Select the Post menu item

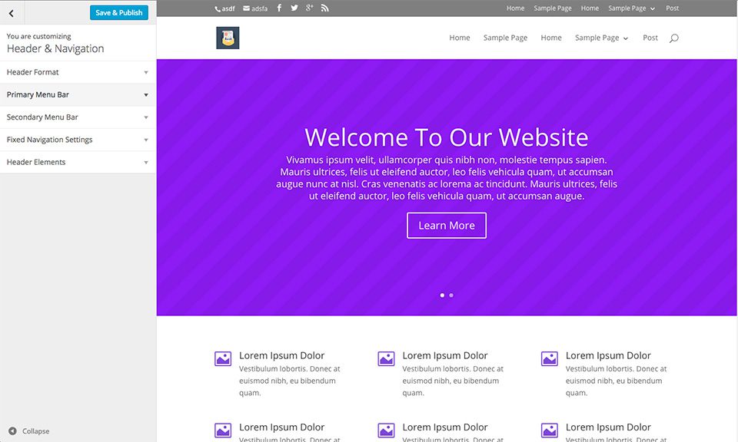point(650,37)
